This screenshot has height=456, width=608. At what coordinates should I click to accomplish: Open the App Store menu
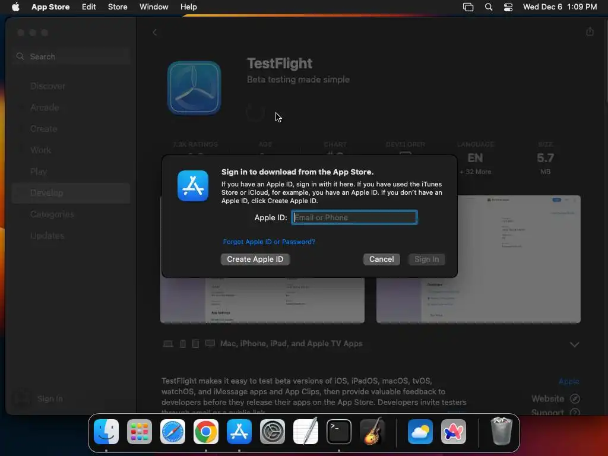(x=50, y=7)
